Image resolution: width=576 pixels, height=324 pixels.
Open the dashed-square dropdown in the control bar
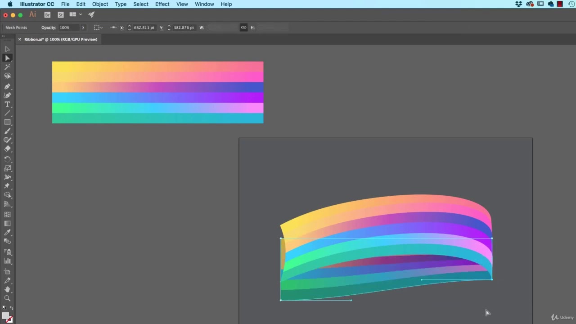click(x=98, y=27)
